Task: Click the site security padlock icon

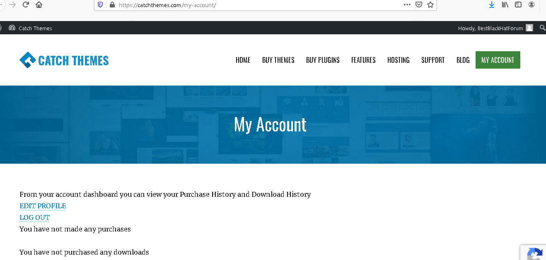Action: [x=112, y=5]
